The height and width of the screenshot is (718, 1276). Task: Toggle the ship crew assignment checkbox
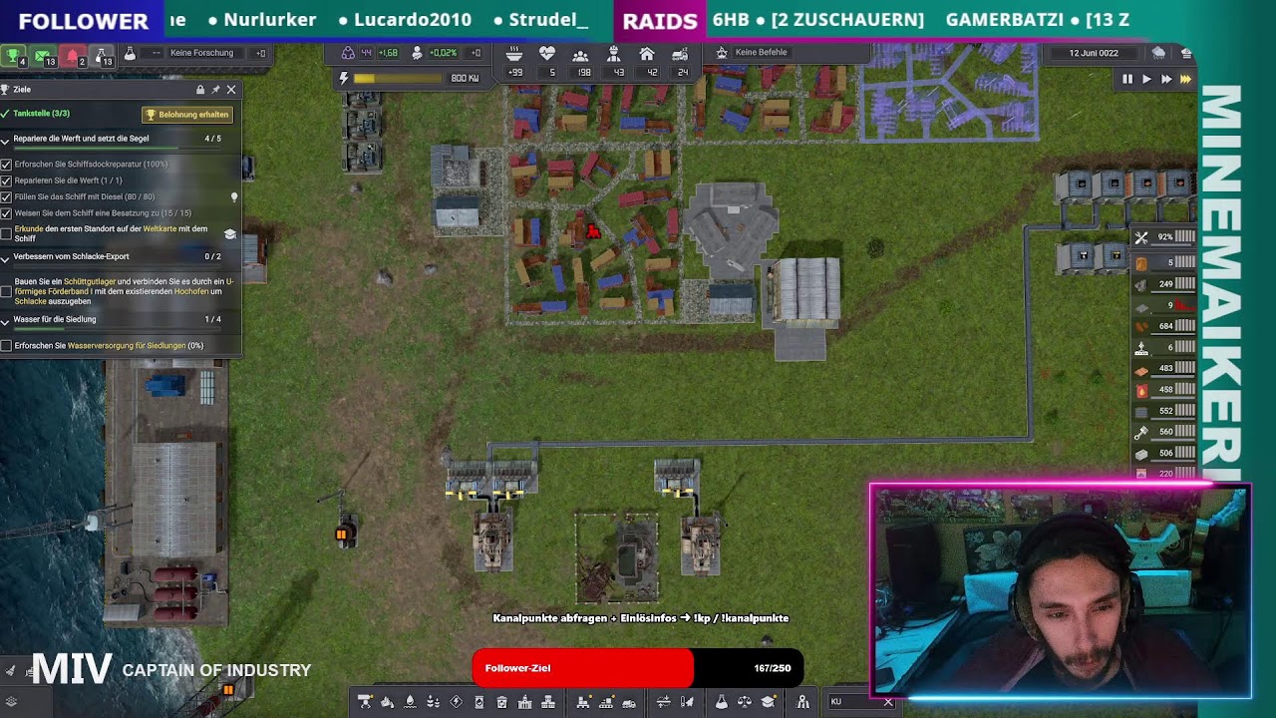(x=6, y=213)
